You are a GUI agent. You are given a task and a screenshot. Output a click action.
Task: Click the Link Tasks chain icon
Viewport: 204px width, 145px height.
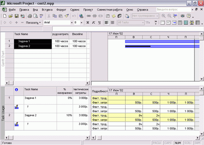point(89,16)
